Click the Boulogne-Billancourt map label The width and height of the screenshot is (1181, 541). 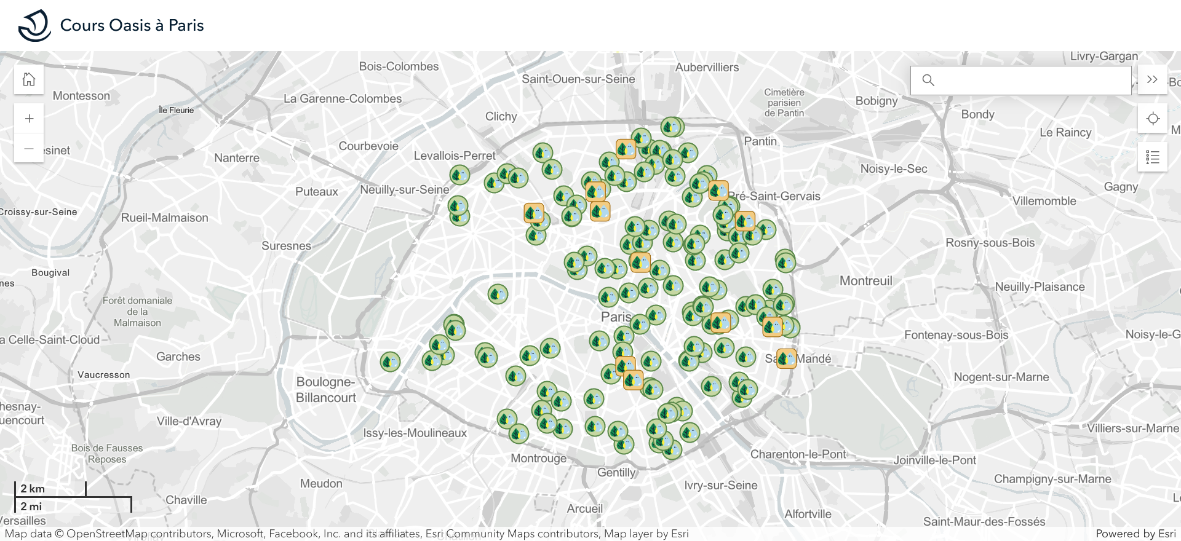pyautogui.click(x=326, y=390)
